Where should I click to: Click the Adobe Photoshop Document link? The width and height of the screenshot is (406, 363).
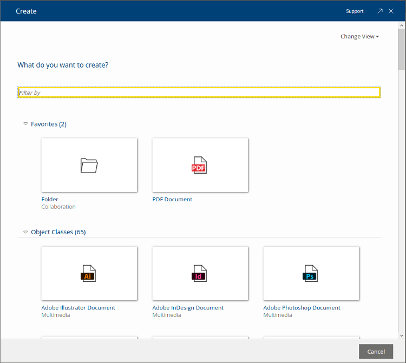302,308
